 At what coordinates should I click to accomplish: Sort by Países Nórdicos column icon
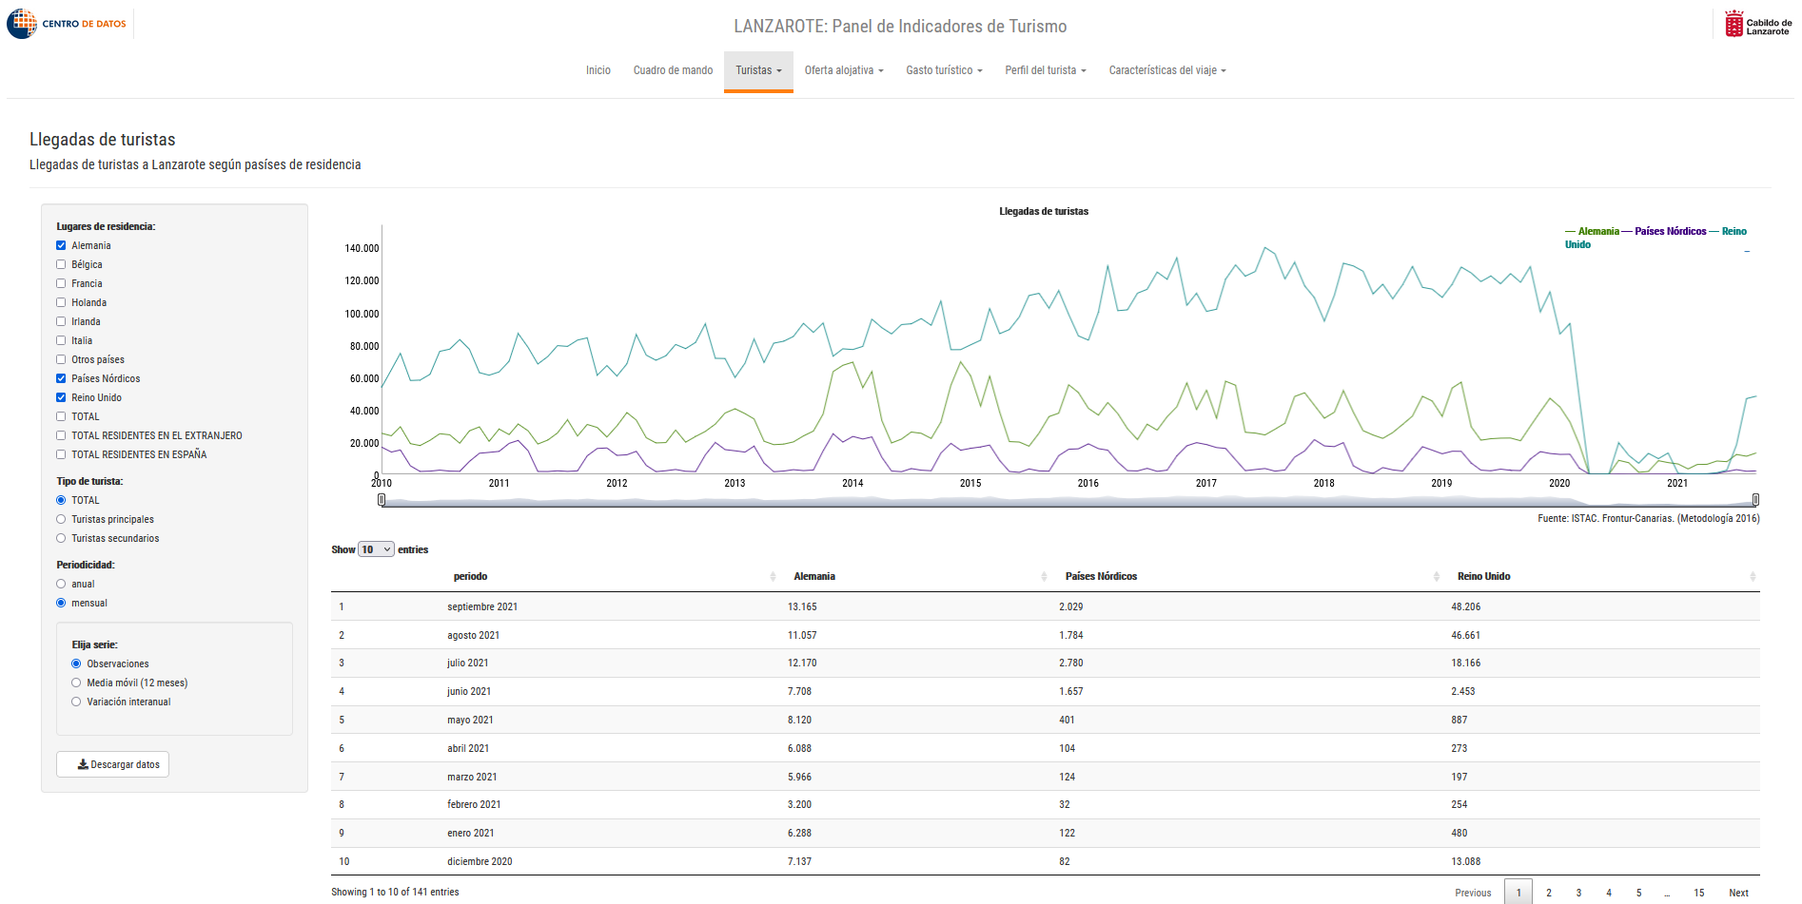click(x=1437, y=577)
